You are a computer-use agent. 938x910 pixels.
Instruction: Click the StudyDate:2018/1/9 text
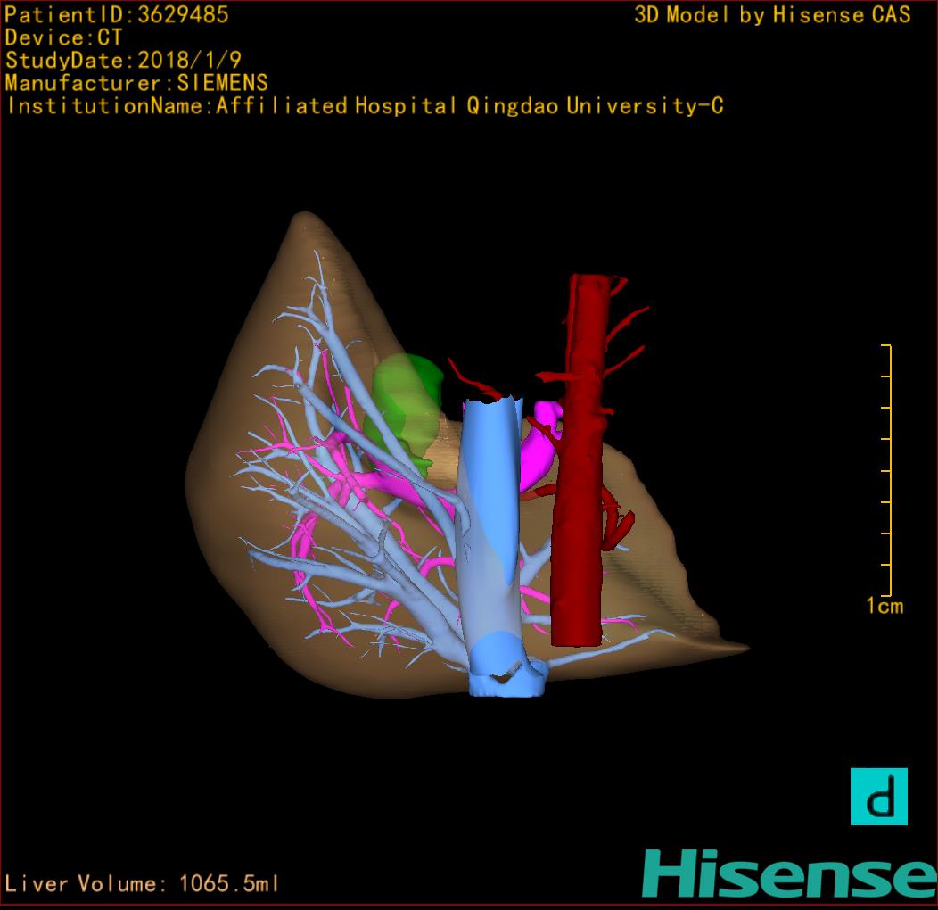tap(123, 60)
